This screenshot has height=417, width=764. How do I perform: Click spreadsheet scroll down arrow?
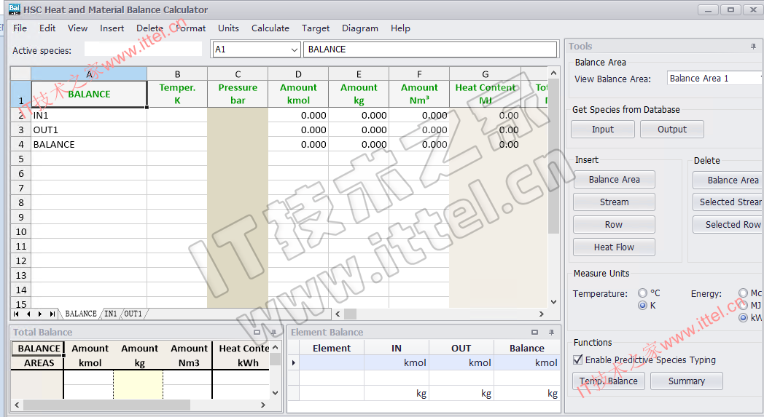[553, 302]
